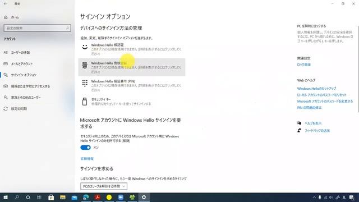Viewport: 359px width, 202px height.
Task: Toggle the Windows Hello sign-in requirement switch
Action: pyautogui.click(x=85, y=148)
